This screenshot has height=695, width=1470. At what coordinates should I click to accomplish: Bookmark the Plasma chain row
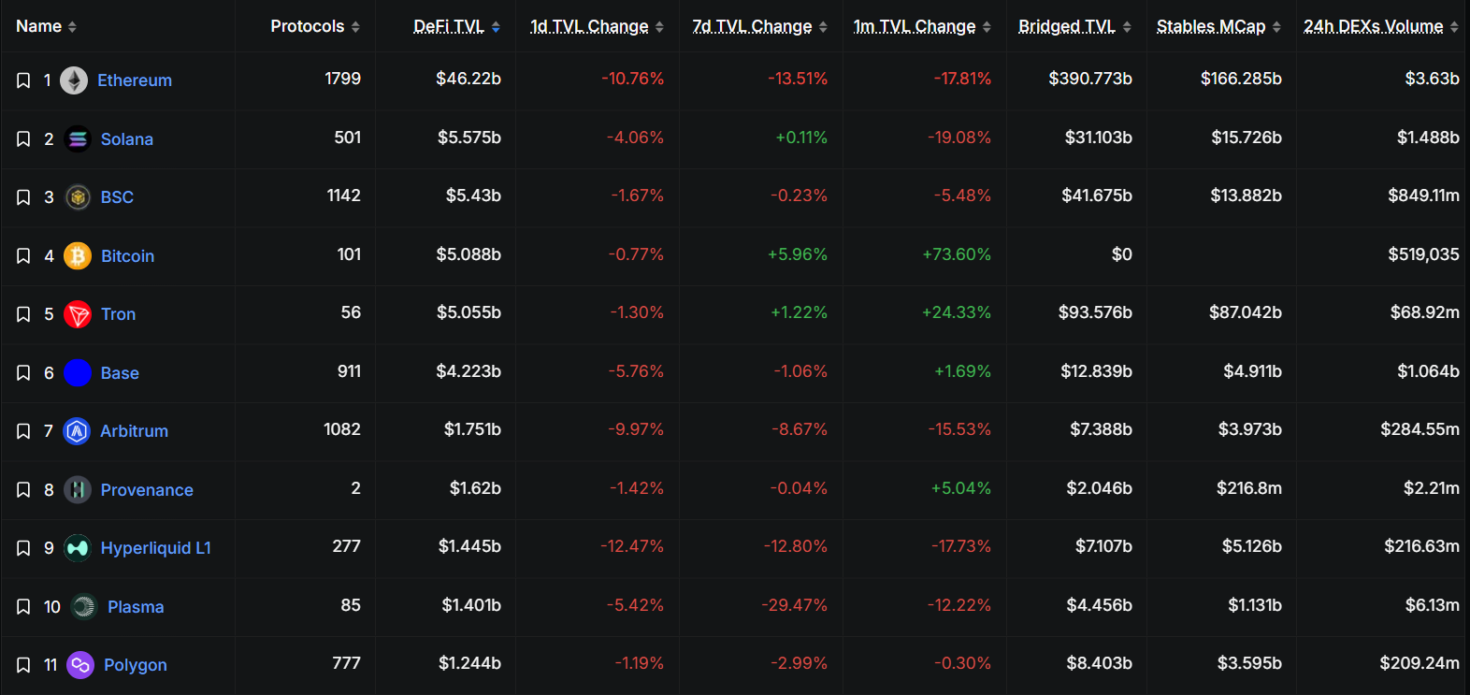(23, 607)
